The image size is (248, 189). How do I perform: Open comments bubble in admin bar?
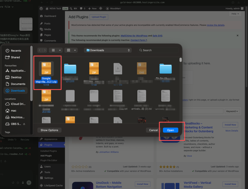click(x=83, y=9)
